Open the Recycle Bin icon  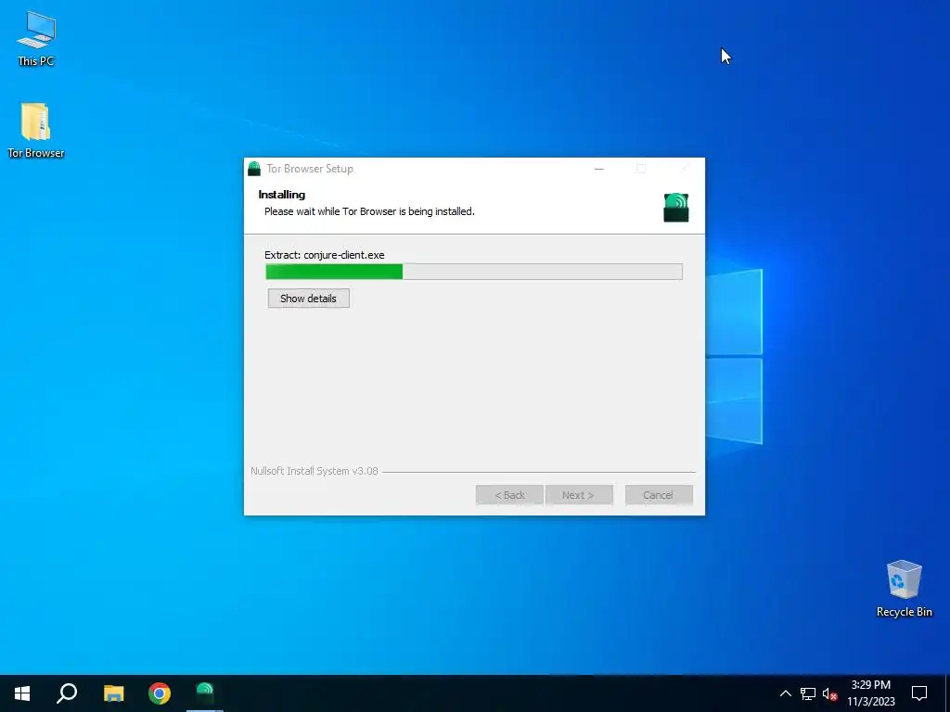(904, 589)
